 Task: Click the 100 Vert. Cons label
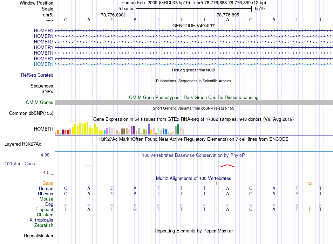point(20,163)
